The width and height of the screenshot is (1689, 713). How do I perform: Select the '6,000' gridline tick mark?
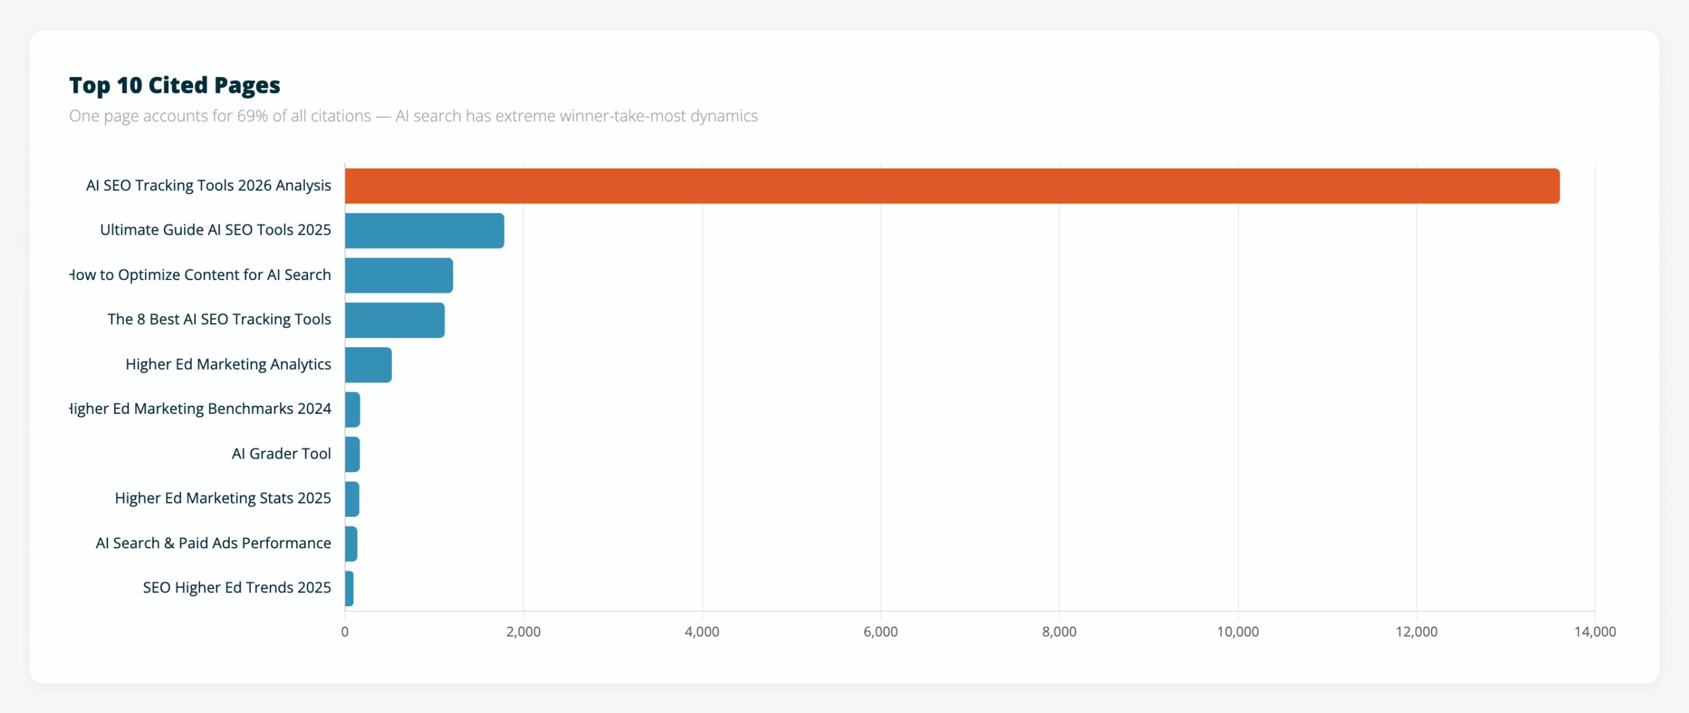[x=881, y=631]
